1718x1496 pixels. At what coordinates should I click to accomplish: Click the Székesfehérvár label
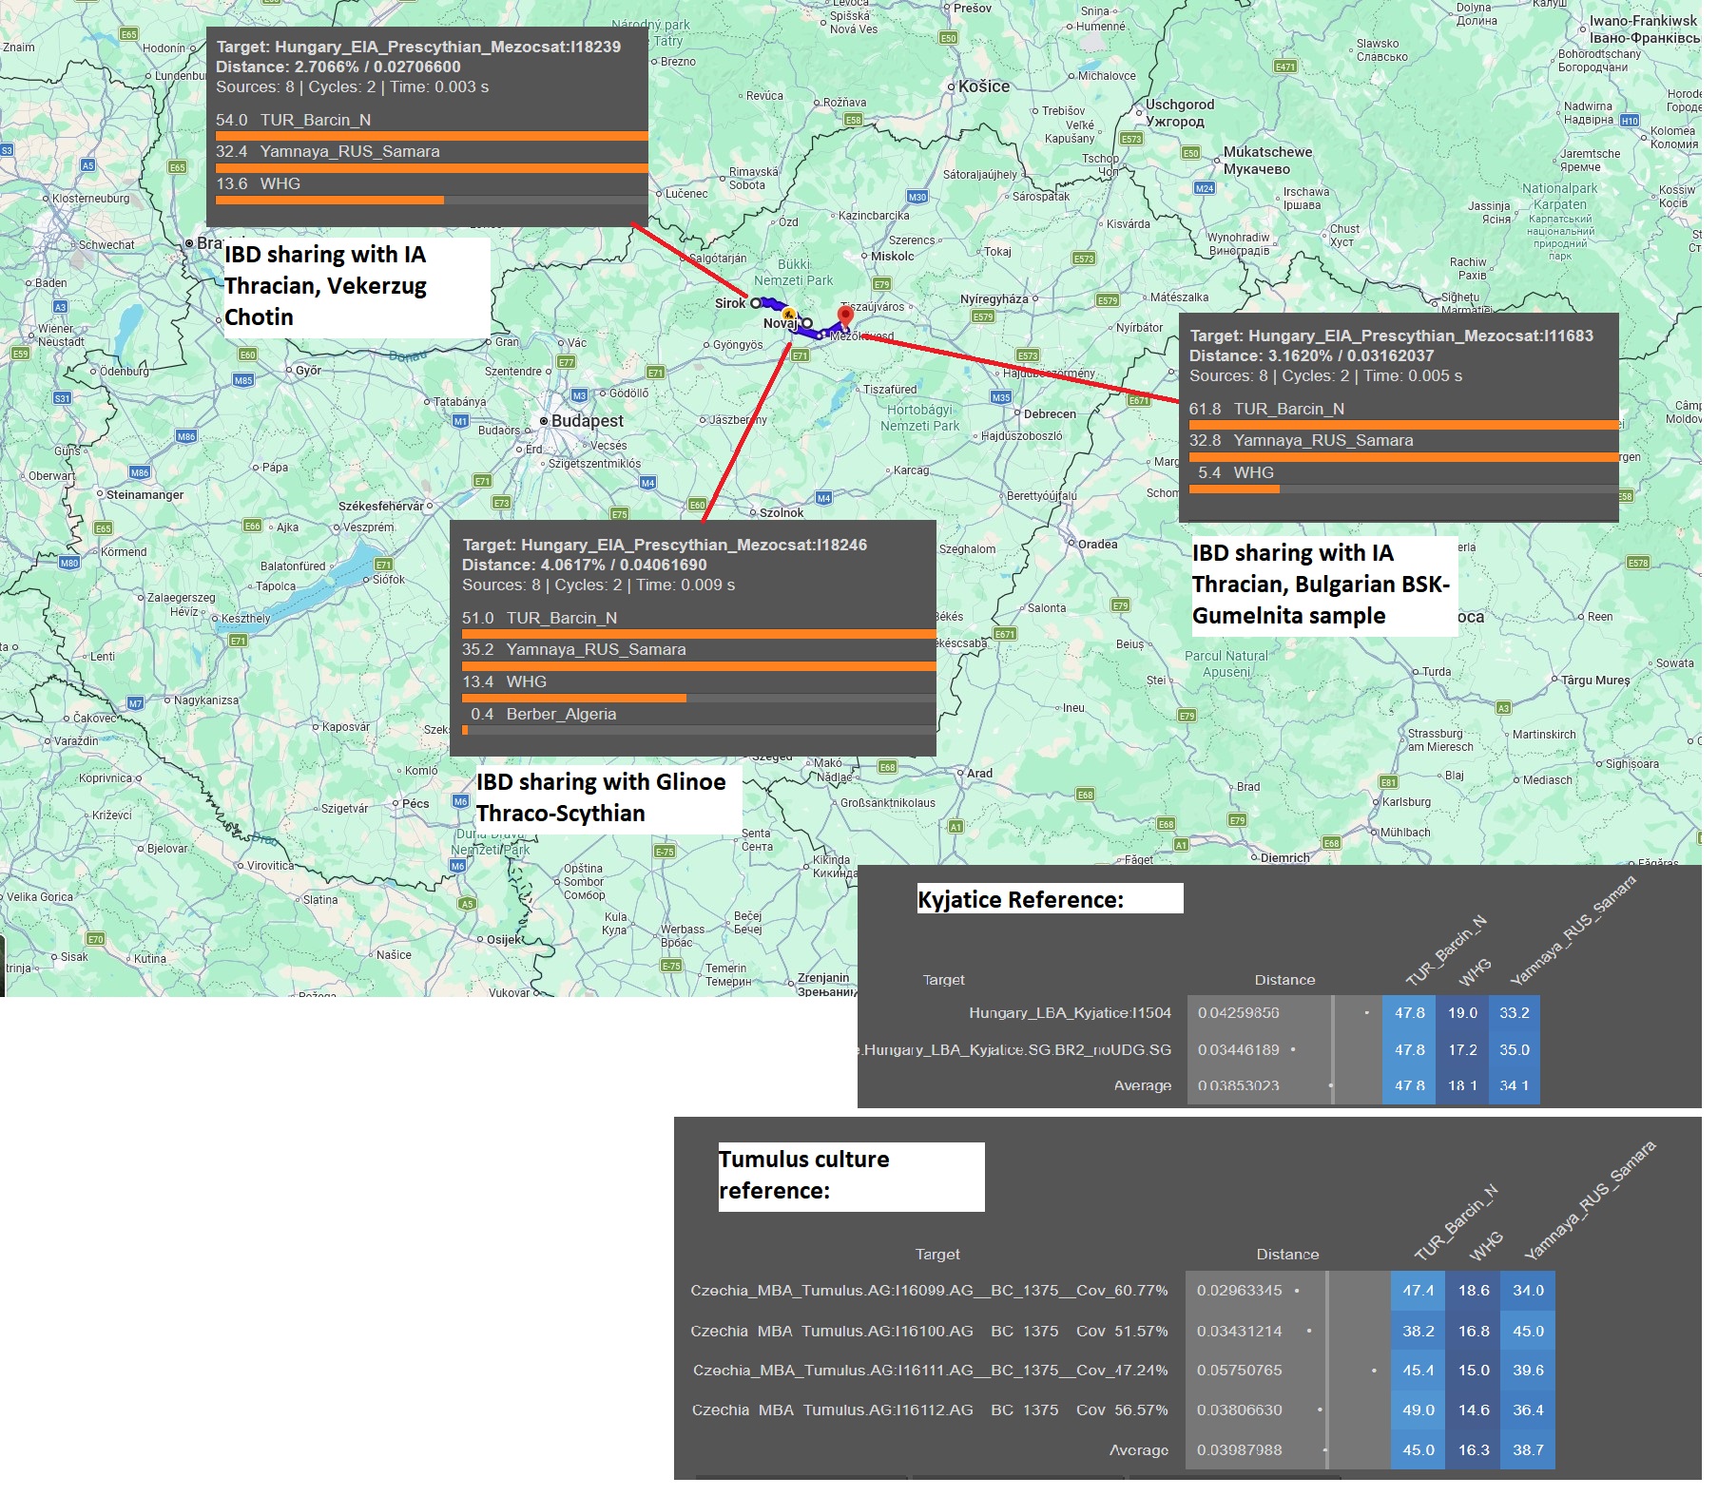381,506
